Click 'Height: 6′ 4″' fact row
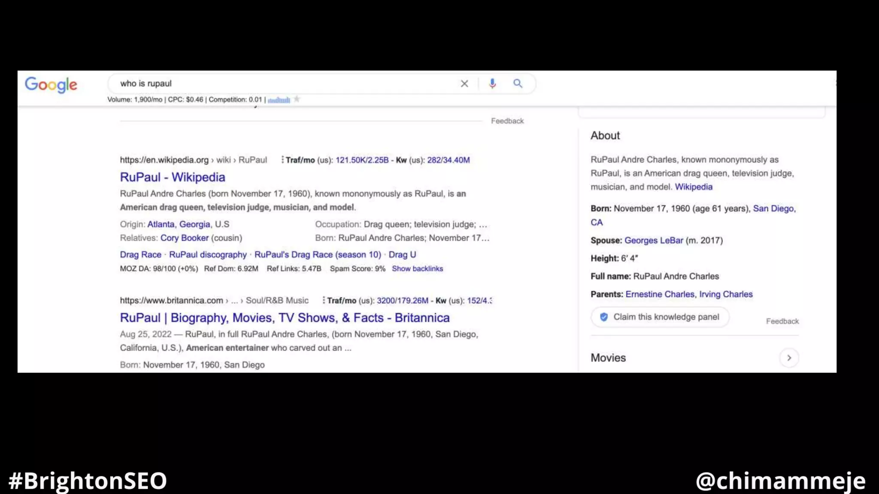This screenshot has height=494, width=879. pyautogui.click(x=614, y=259)
